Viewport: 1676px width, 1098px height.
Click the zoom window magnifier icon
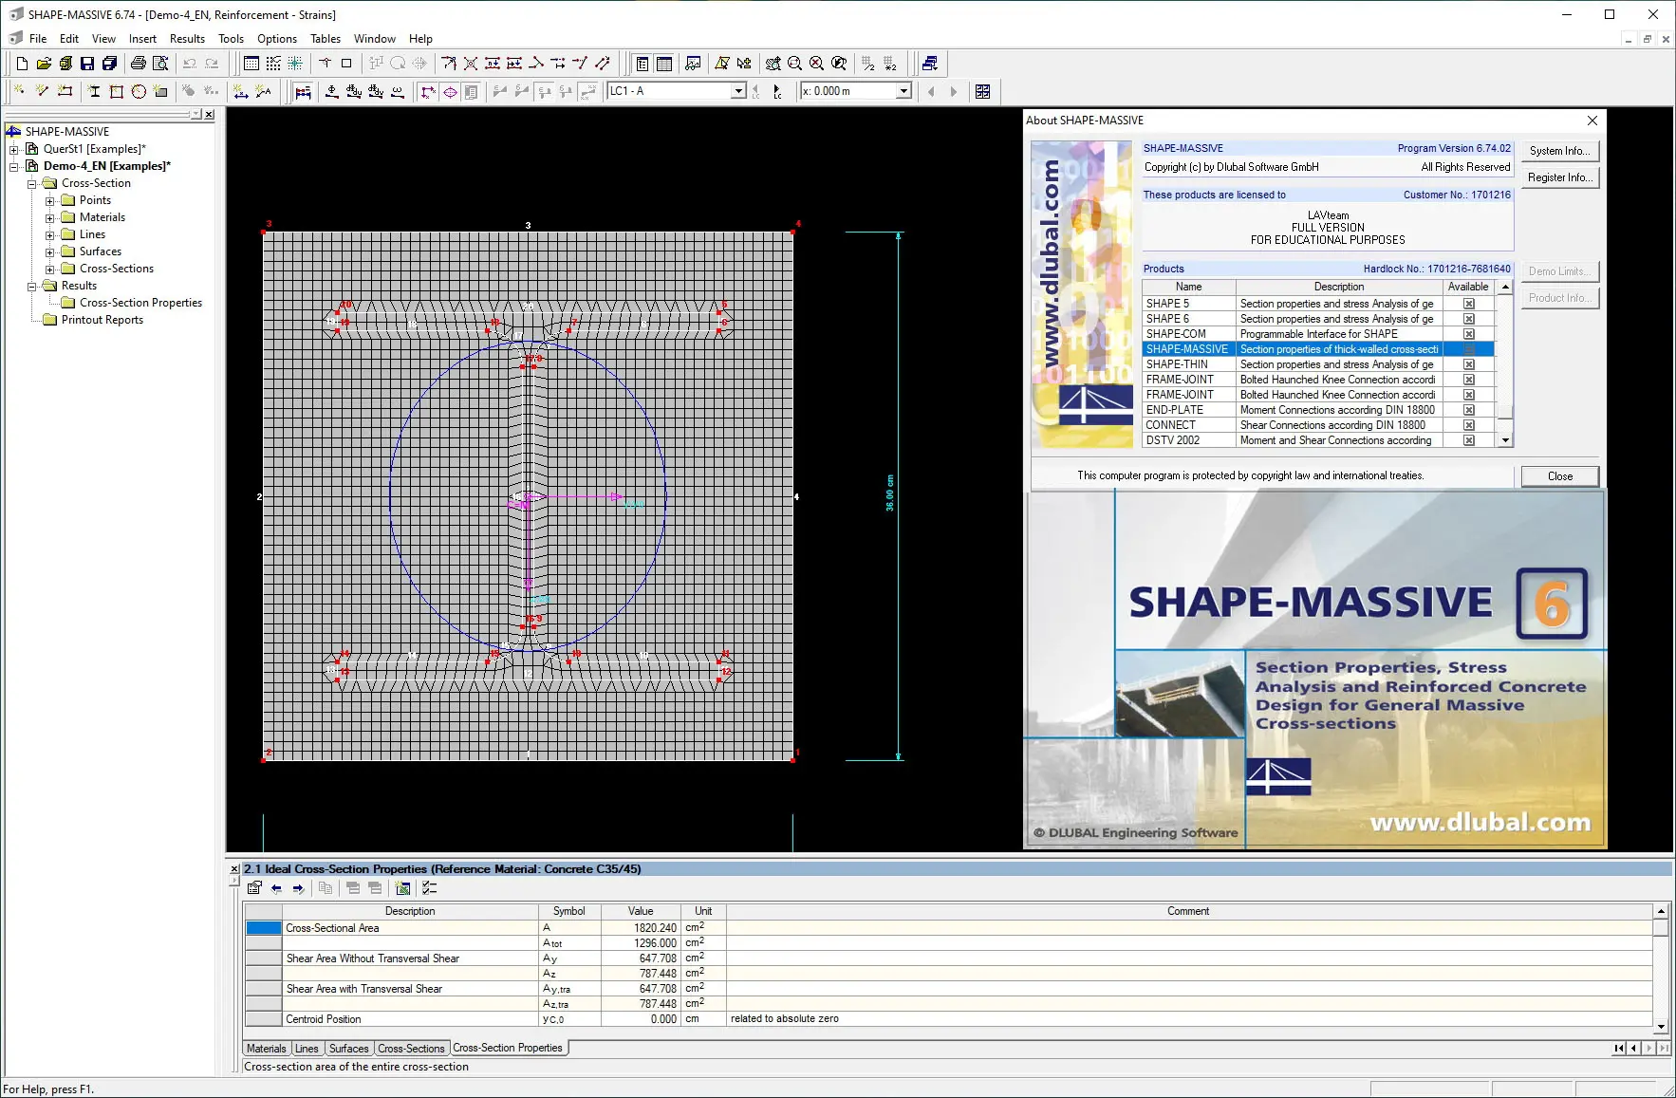(795, 64)
